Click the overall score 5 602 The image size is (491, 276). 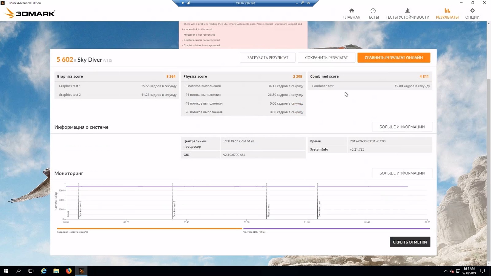(65, 59)
